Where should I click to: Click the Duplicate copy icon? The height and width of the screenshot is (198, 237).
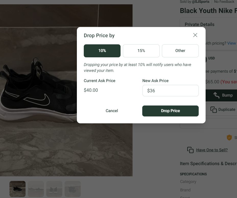pos(214,110)
